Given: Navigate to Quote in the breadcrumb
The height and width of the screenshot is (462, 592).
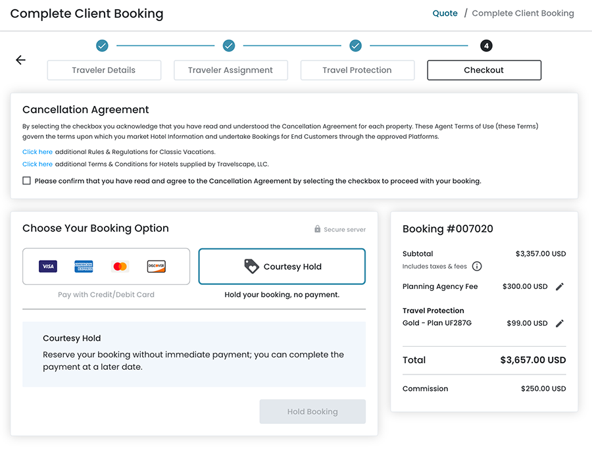Looking at the screenshot, I should 445,13.
